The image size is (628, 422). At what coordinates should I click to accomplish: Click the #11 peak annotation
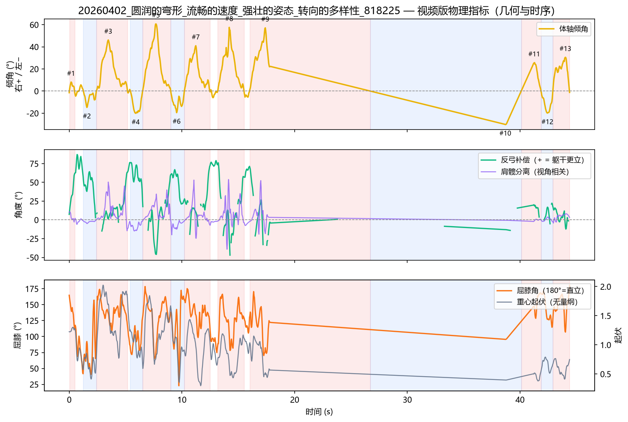(534, 54)
